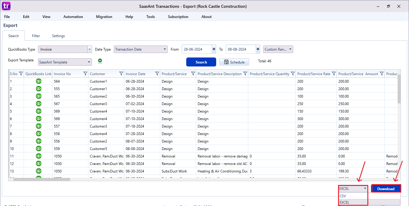Open the Tools menu
Screen dimensions: 409x206
pyautogui.click(x=151, y=17)
